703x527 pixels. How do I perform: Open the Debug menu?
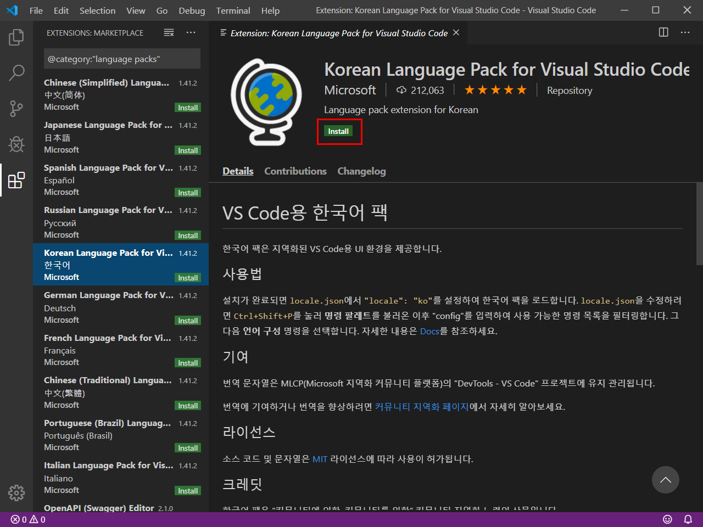pyautogui.click(x=192, y=10)
